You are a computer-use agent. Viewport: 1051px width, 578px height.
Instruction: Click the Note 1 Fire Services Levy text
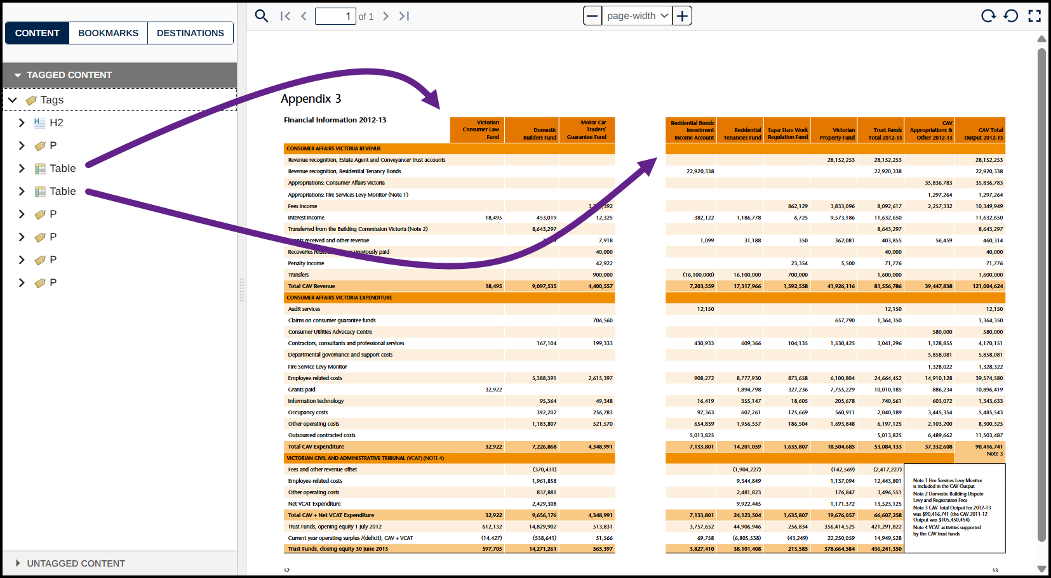coord(947,483)
